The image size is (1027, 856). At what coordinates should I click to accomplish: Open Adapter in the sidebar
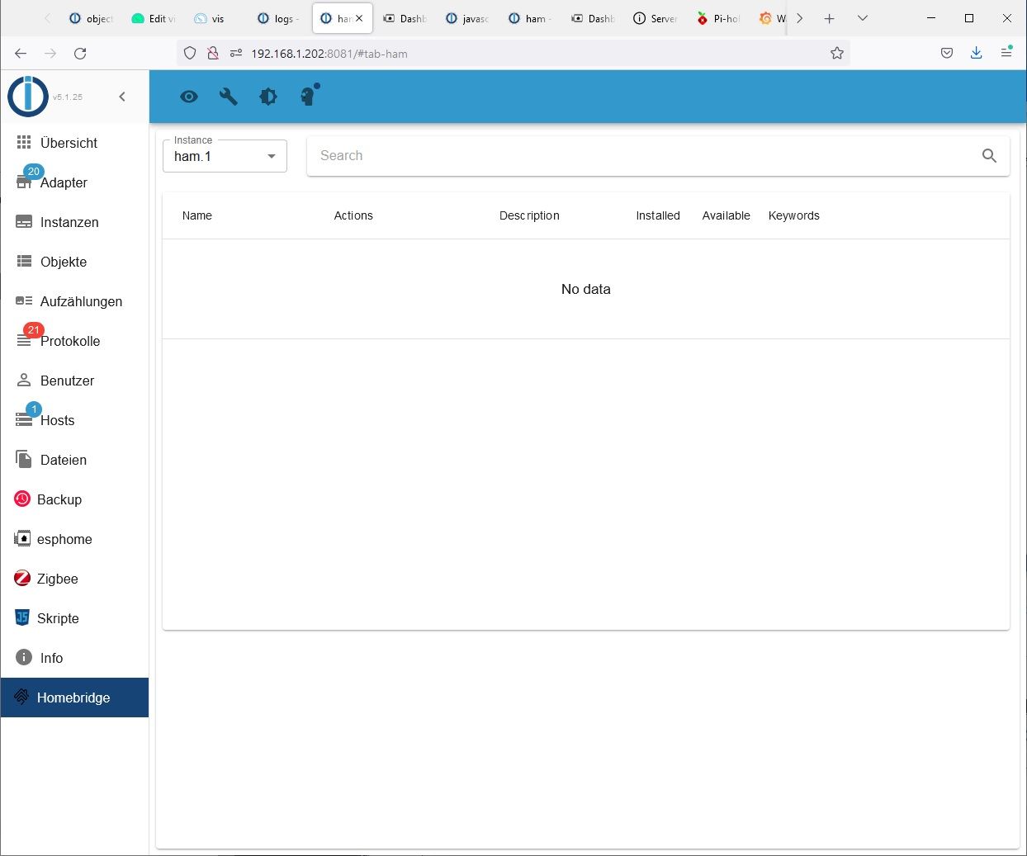tap(74, 182)
